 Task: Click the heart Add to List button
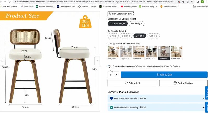(132, 83)
